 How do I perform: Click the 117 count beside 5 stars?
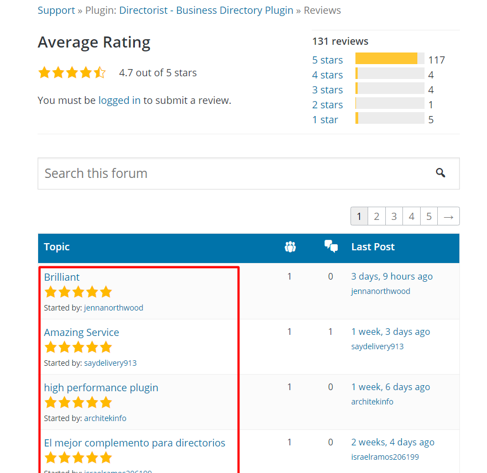click(x=437, y=60)
